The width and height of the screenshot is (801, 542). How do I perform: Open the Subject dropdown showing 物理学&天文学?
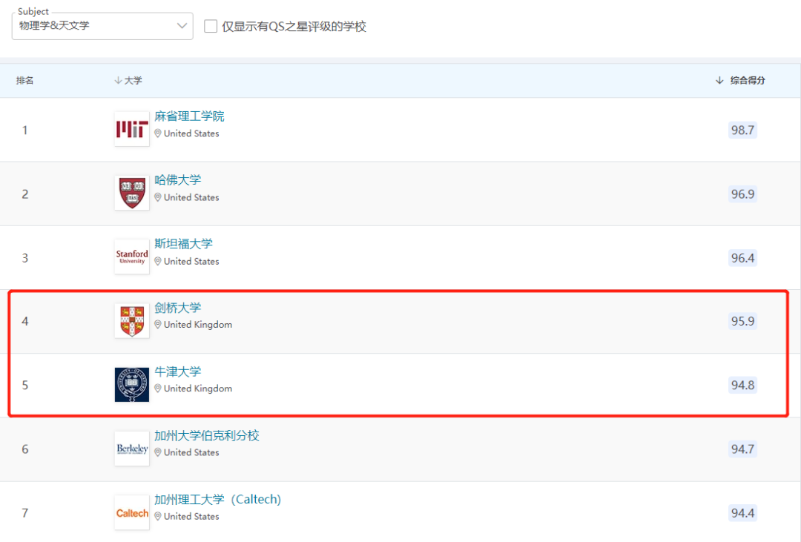point(102,26)
